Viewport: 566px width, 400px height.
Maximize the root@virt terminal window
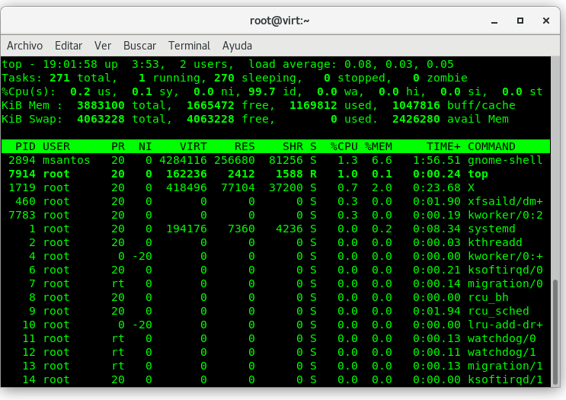(x=520, y=20)
